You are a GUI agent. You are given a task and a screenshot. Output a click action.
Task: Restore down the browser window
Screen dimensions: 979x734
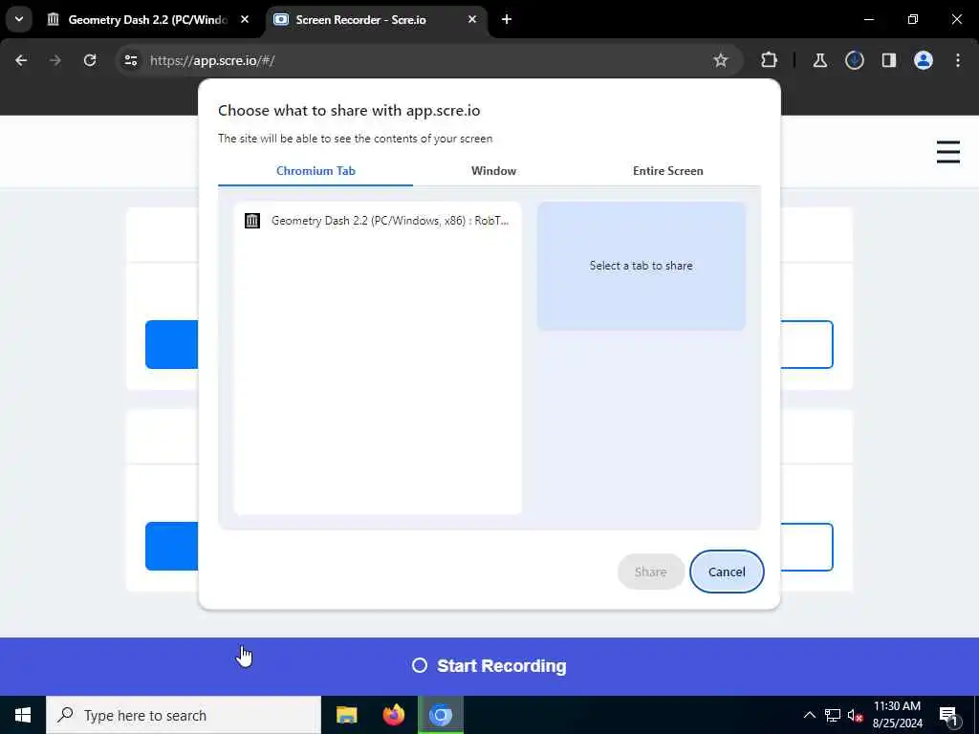[913, 19]
